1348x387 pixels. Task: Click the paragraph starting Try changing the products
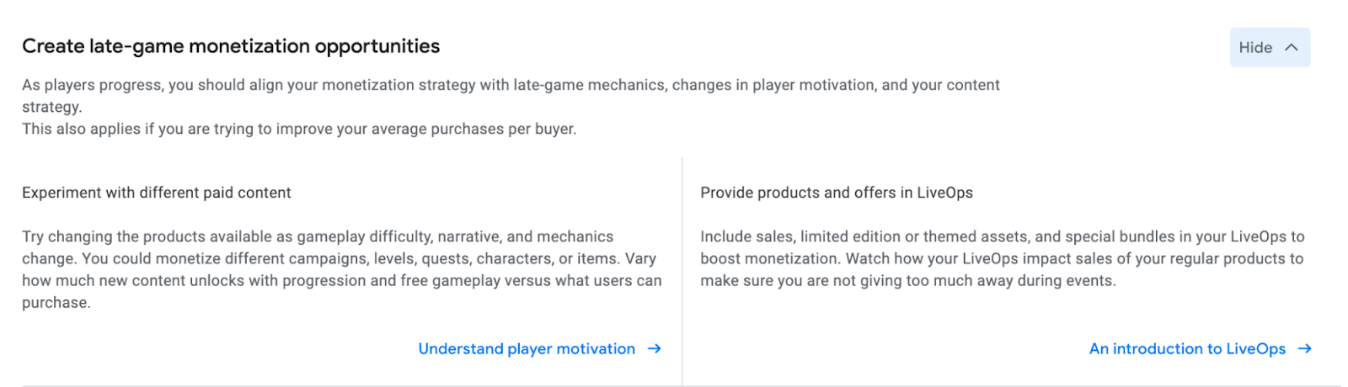(x=341, y=269)
